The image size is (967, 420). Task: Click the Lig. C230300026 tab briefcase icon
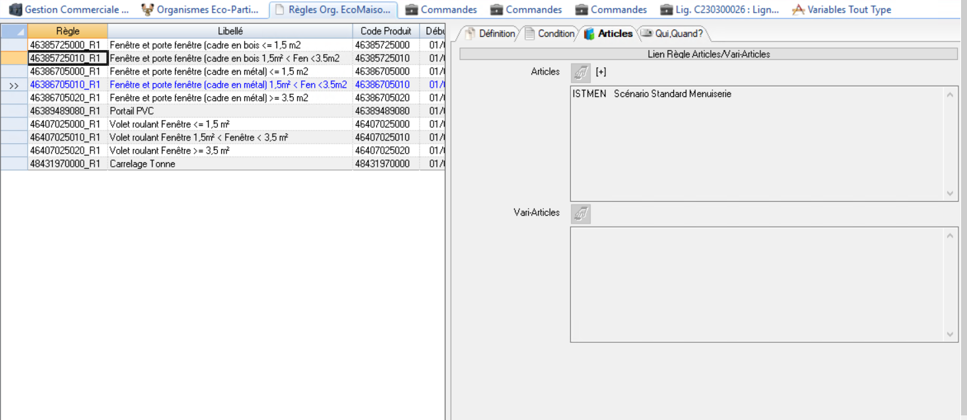(666, 10)
